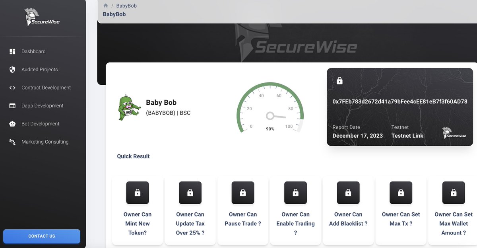Navigate to Marketing Consulting
Screen dimensions: 477x248
pyautogui.click(x=45, y=142)
